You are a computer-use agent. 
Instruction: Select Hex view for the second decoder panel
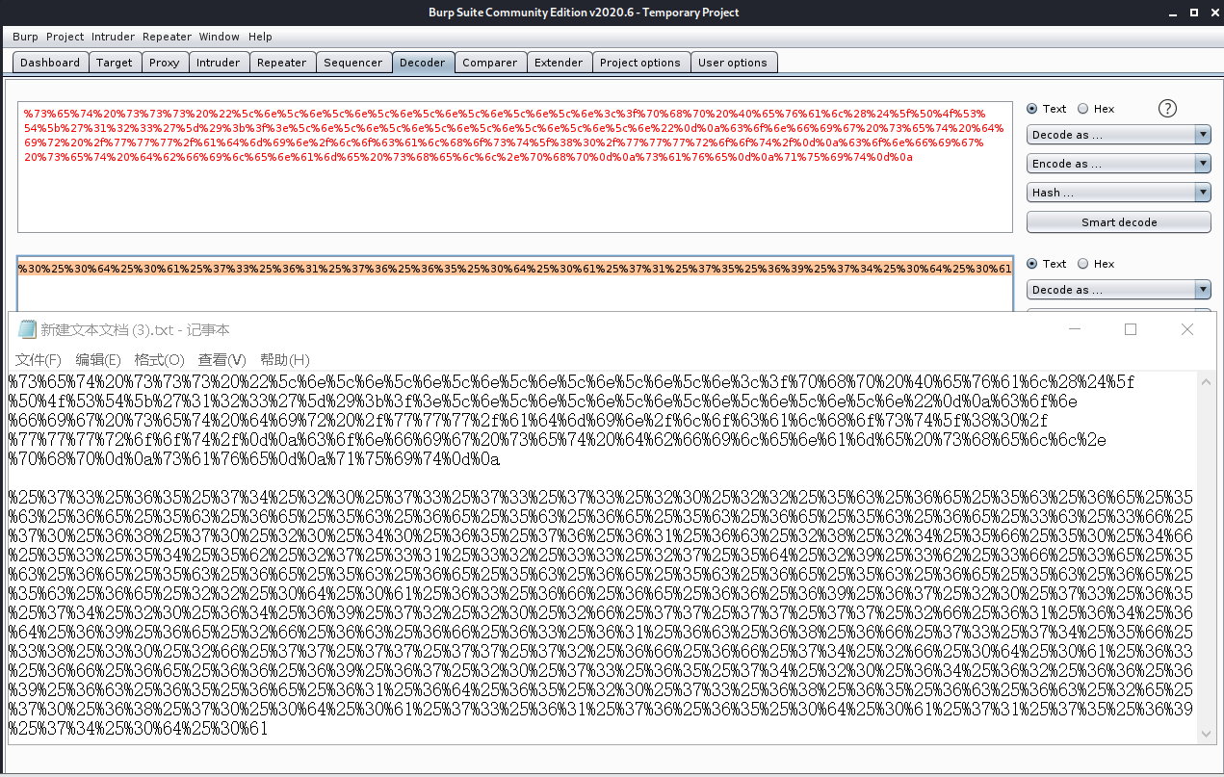point(1083,264)
